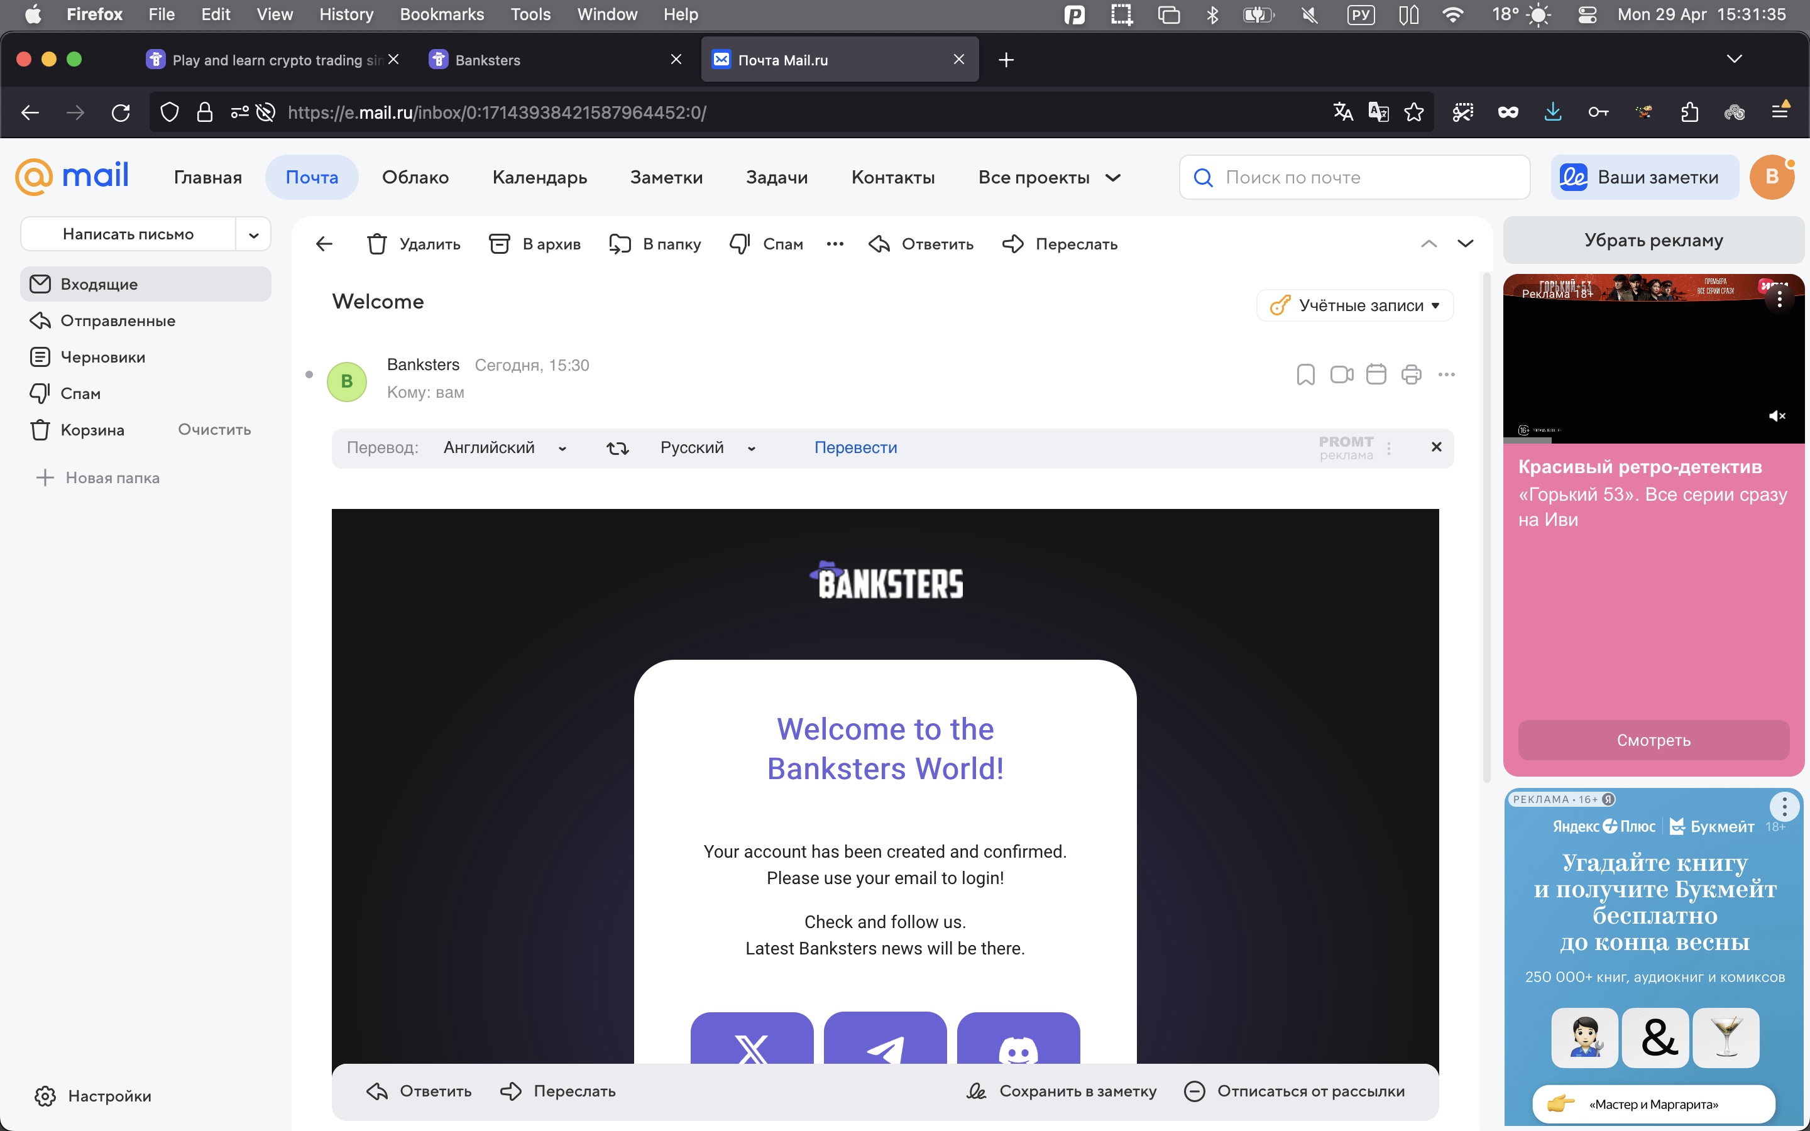Select the Почта nav tab

click(312, 177)
